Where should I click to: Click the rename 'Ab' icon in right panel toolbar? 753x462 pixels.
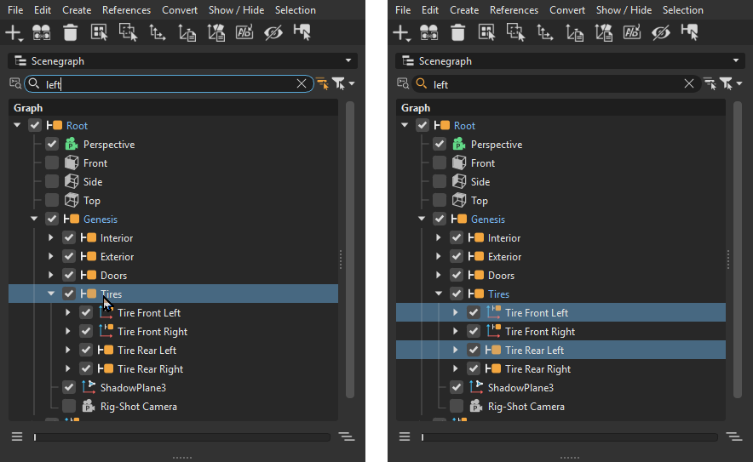(632, 32)
